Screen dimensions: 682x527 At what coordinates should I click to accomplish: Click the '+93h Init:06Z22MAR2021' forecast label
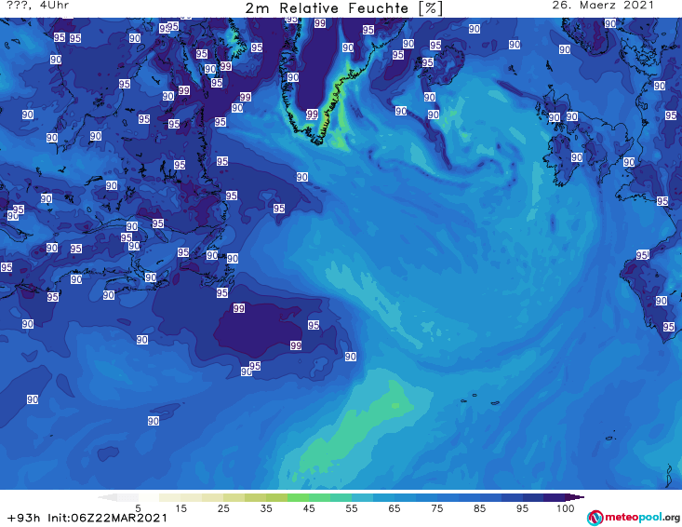click(x=87, y=518)
